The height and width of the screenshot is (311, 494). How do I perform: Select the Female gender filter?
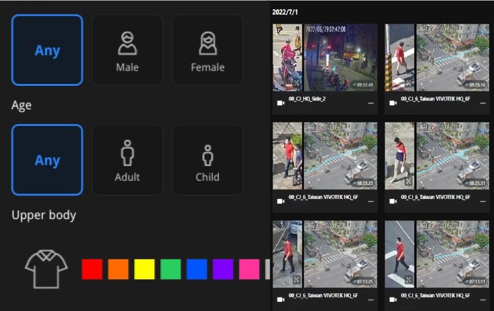[x=207, y=50]
